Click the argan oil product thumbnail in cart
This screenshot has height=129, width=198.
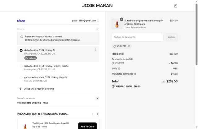click(x=117, y=24)
